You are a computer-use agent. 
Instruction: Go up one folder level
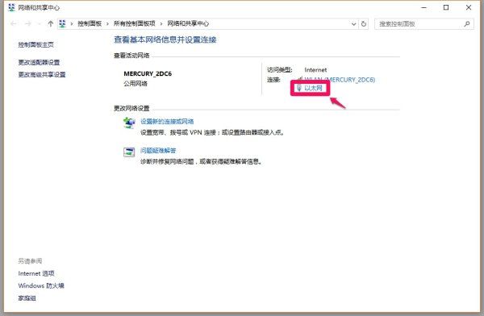point(50,23)
